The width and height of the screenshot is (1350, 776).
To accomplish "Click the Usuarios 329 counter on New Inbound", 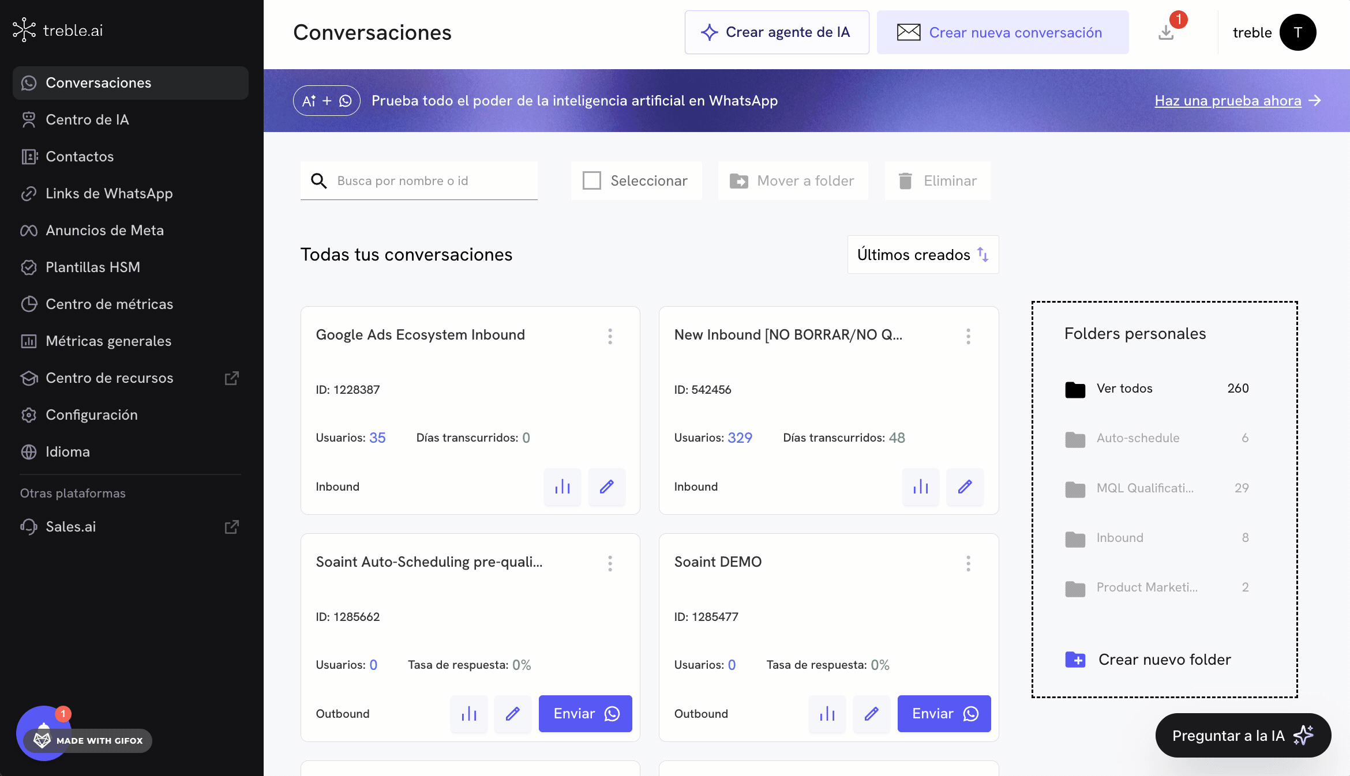I will click(x=740, y=438).
